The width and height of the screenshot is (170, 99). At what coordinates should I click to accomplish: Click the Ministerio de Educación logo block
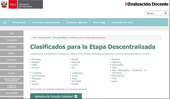[x=30, y=4]
